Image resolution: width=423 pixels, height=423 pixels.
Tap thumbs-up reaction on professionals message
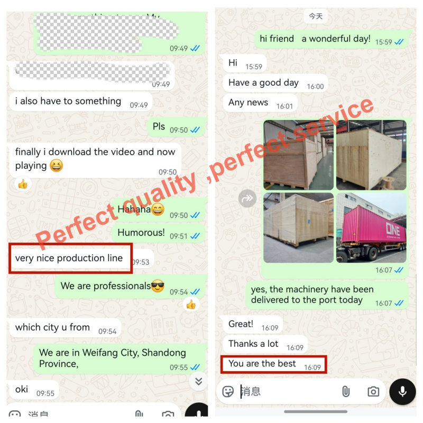click(x=191, y=305)
